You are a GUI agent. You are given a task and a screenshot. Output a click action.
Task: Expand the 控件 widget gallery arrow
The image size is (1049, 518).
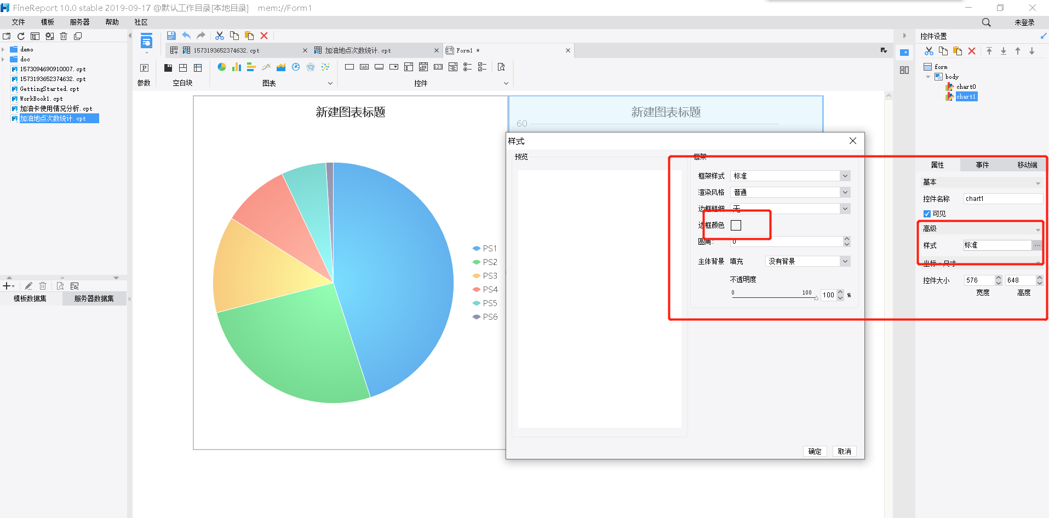[506, 83]
